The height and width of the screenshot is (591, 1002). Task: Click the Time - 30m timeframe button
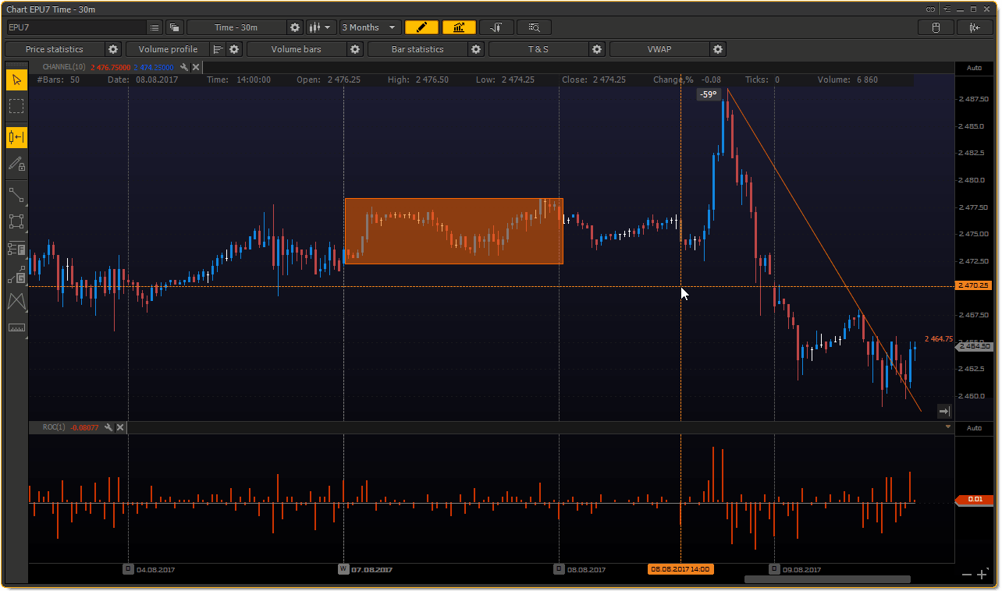(x=236, y=27)
